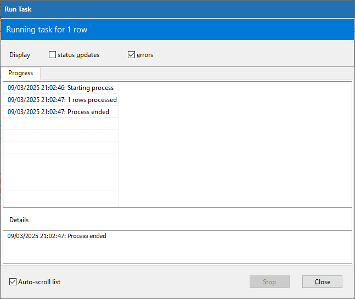Disable the Auto-scroll list checkbox
Image resolution: width=355 pixels, height=299 pixels.
coord(13,282)
